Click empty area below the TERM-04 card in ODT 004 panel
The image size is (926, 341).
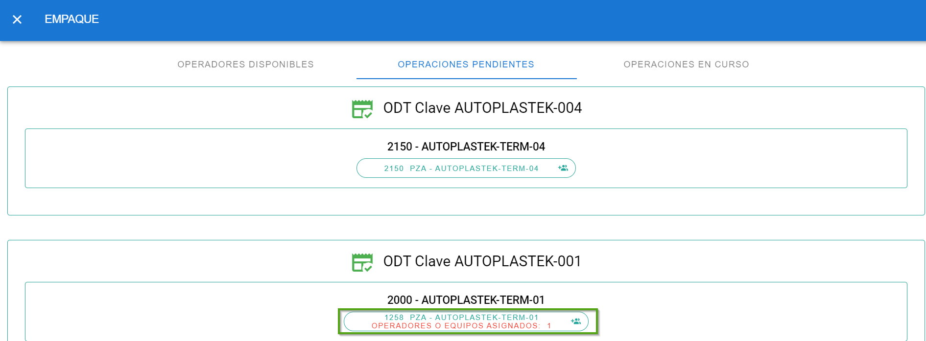click(x=465, y=201)
